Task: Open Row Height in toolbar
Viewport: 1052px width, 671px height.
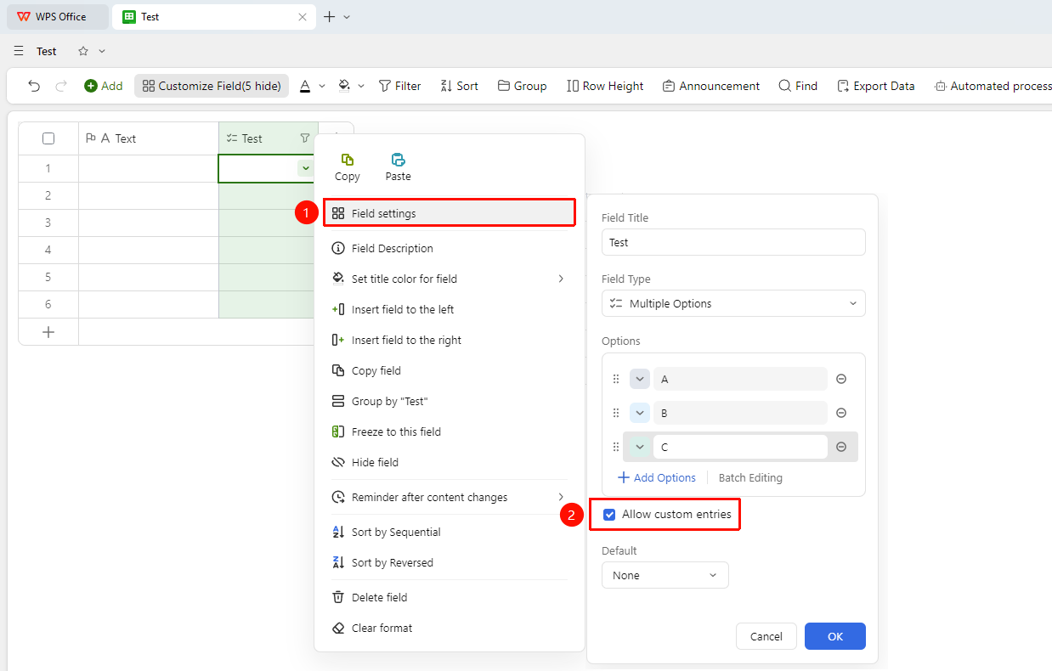Action: coord(605,86)
